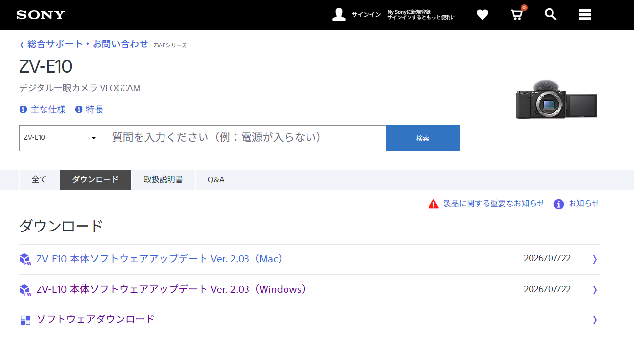Click the chevron on the Windows update row
The width and height of the screenshot is (634, 357).
click(595, 290)
